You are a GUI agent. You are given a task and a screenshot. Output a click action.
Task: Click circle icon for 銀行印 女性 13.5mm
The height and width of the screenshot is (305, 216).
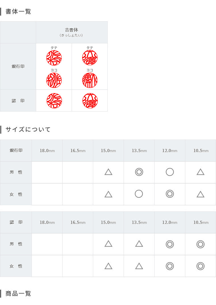[x=139, y=194]
